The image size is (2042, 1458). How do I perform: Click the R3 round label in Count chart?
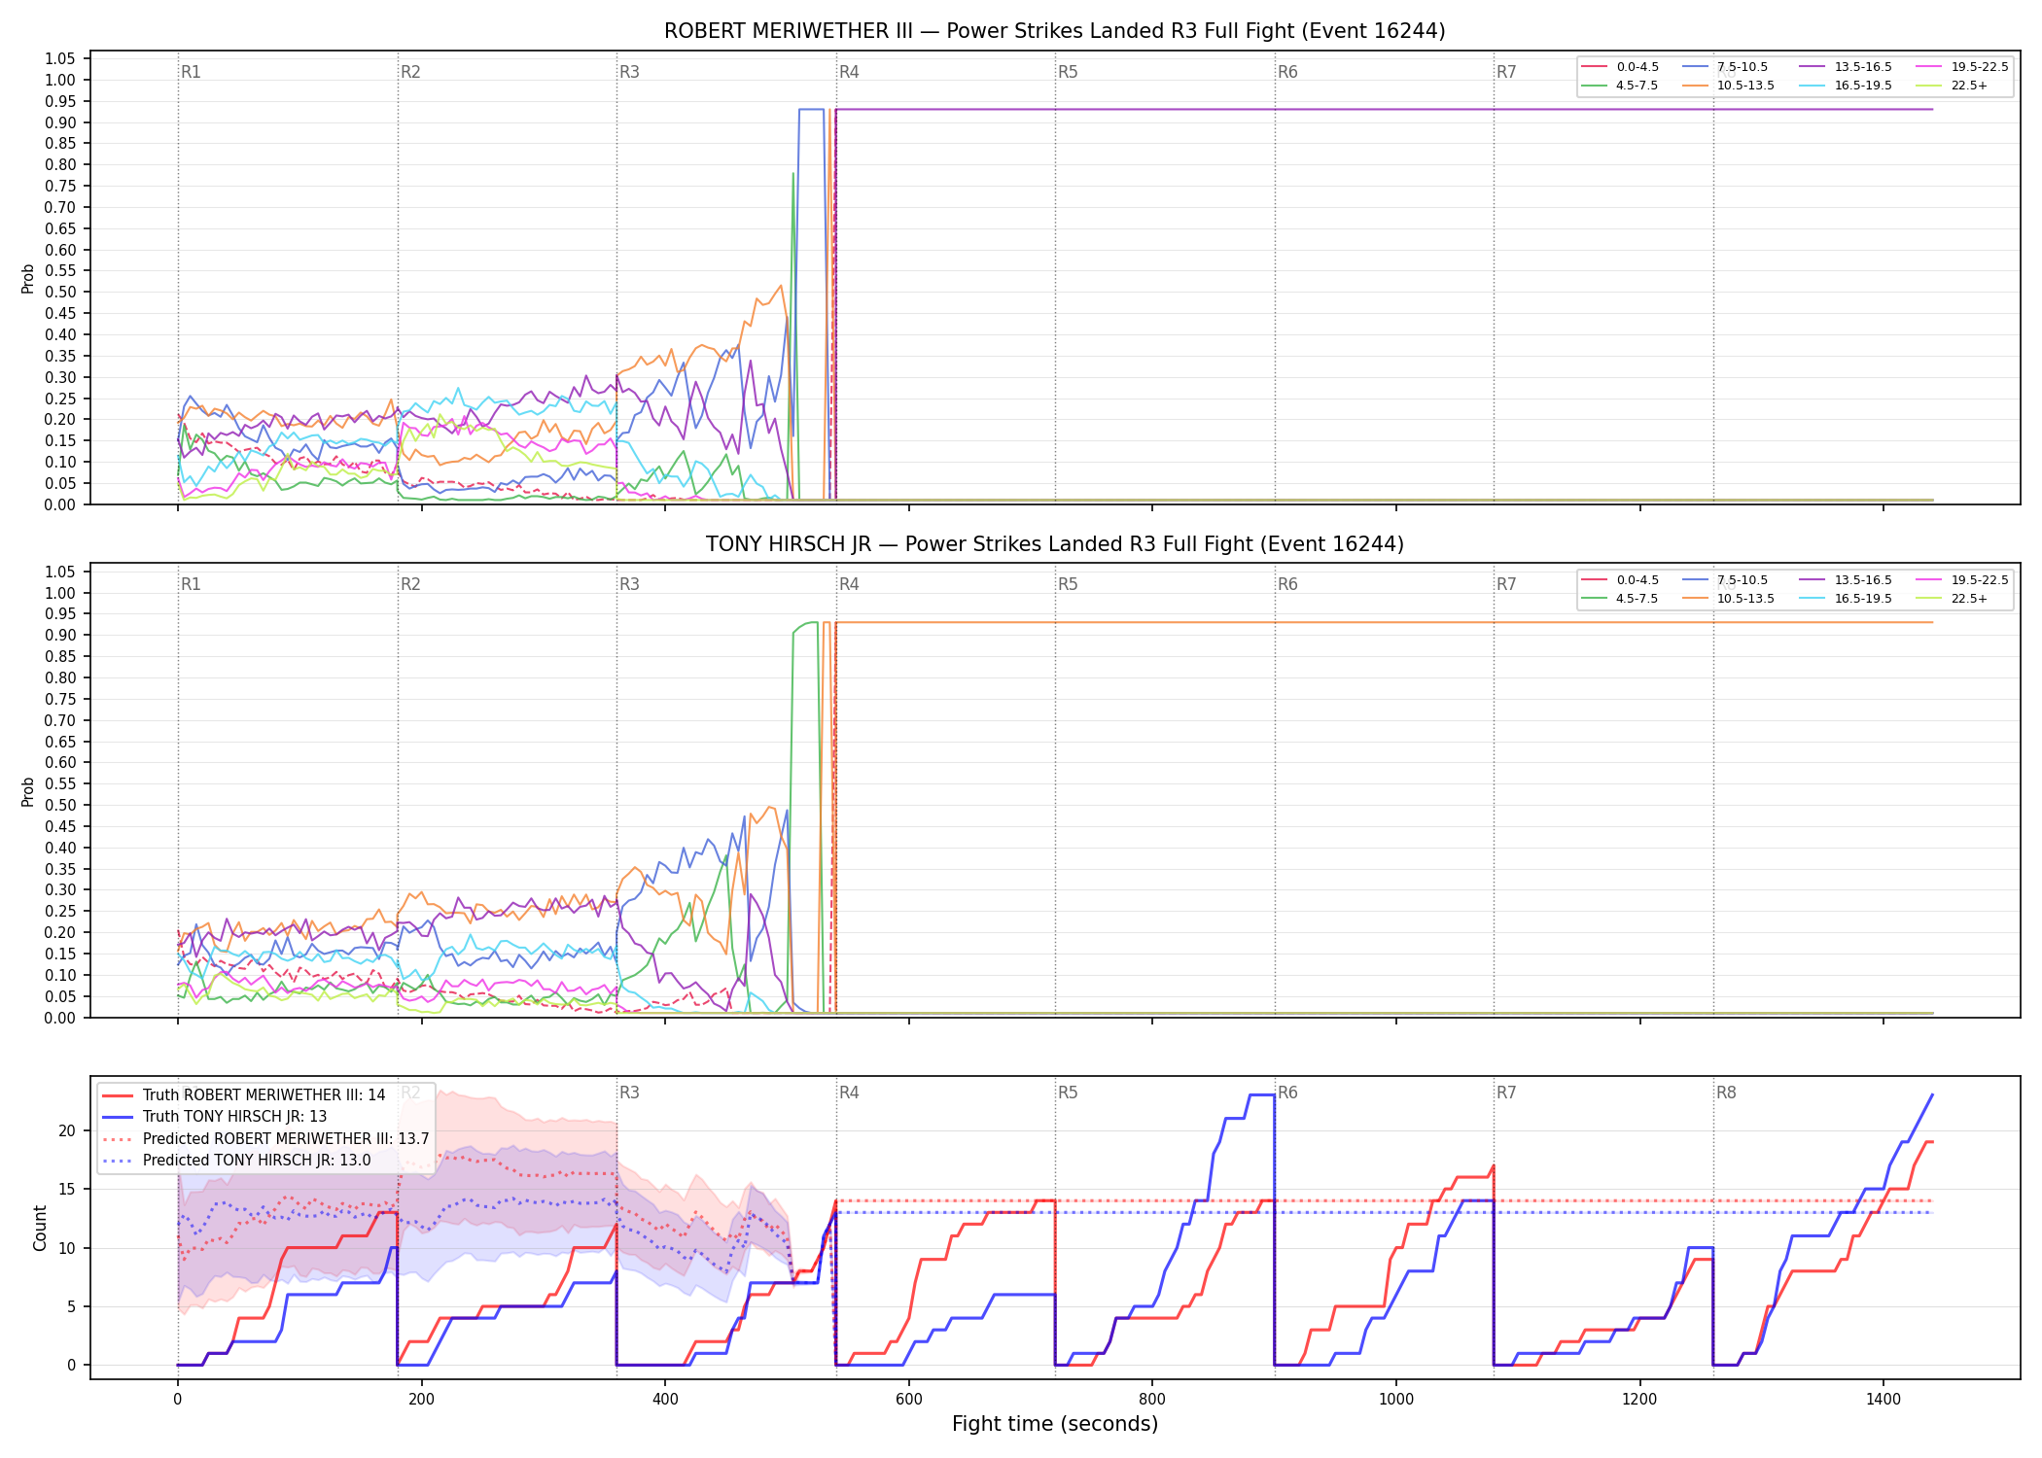pos(629,1093)
